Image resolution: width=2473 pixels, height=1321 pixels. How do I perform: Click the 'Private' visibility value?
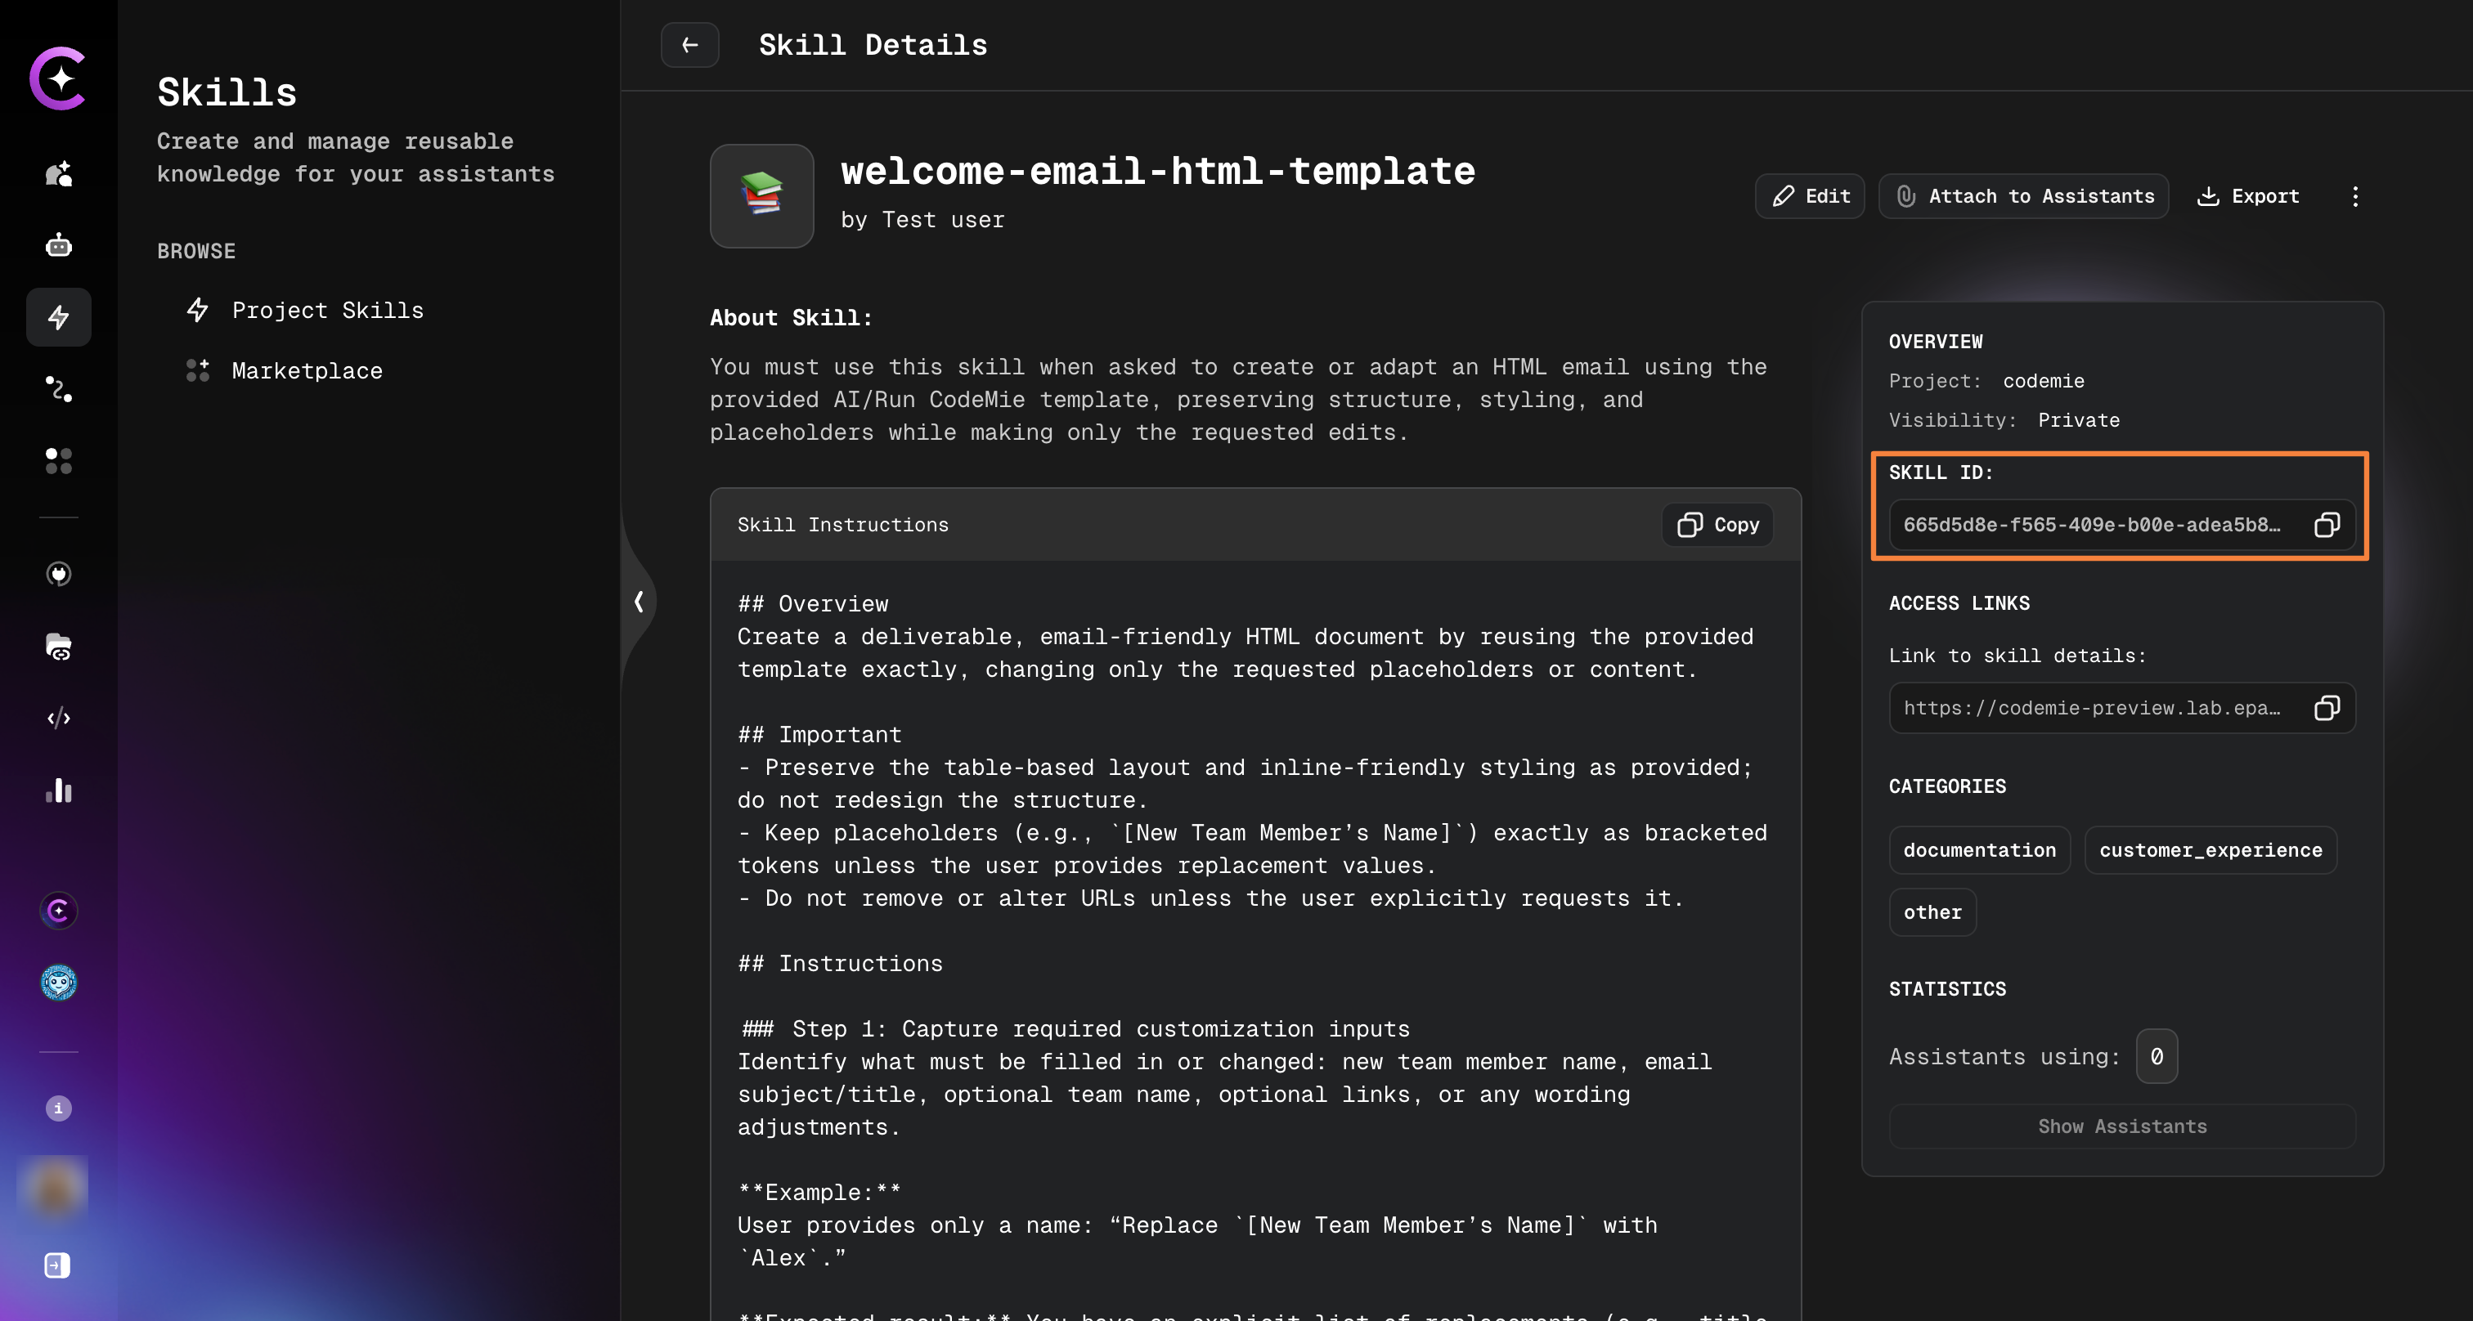[x=2079, y=420]
